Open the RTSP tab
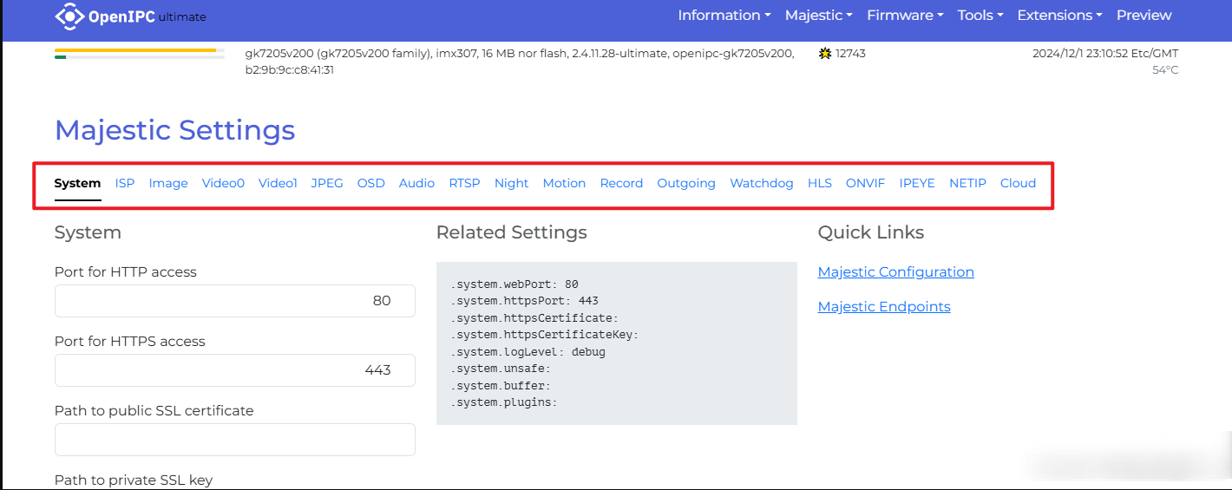The width and height of the screenshot is (1232, 490). pyautogui.click(x=464, y=183)
